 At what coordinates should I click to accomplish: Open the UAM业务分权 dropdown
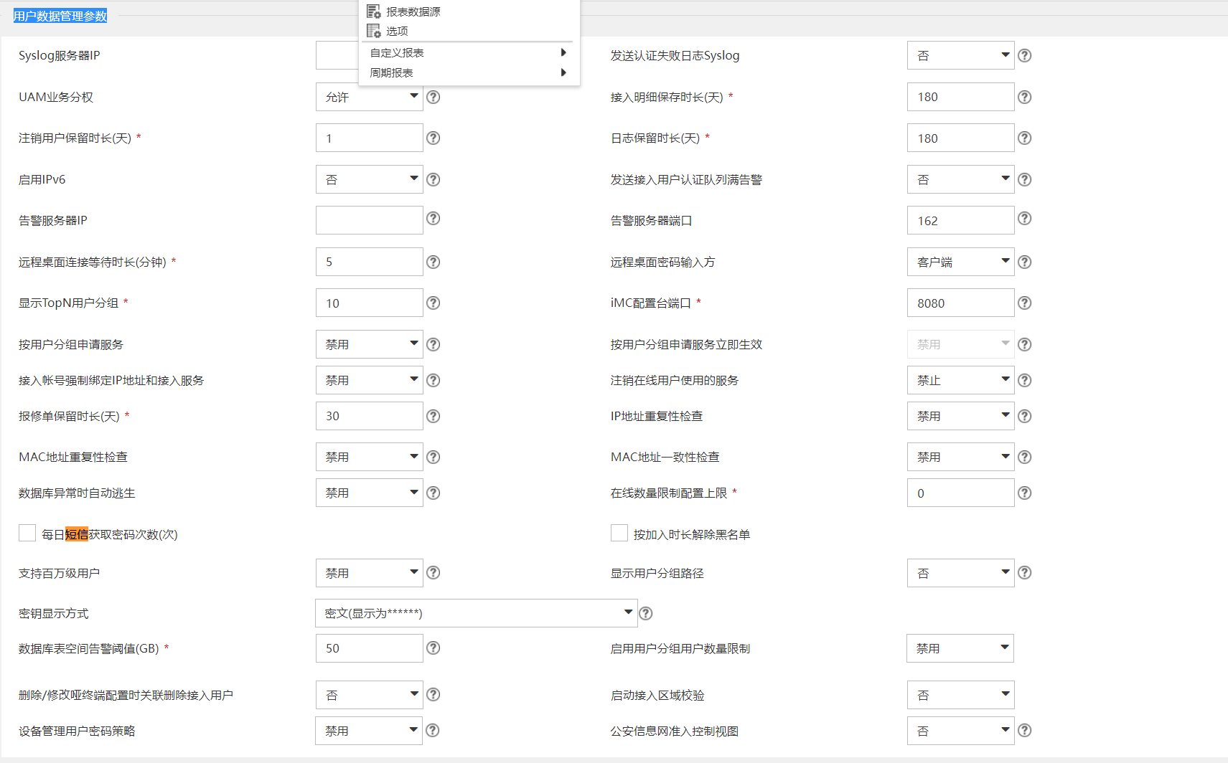[x=369, y=97]
